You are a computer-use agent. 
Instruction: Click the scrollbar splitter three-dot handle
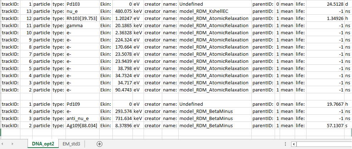click(285, 144)
